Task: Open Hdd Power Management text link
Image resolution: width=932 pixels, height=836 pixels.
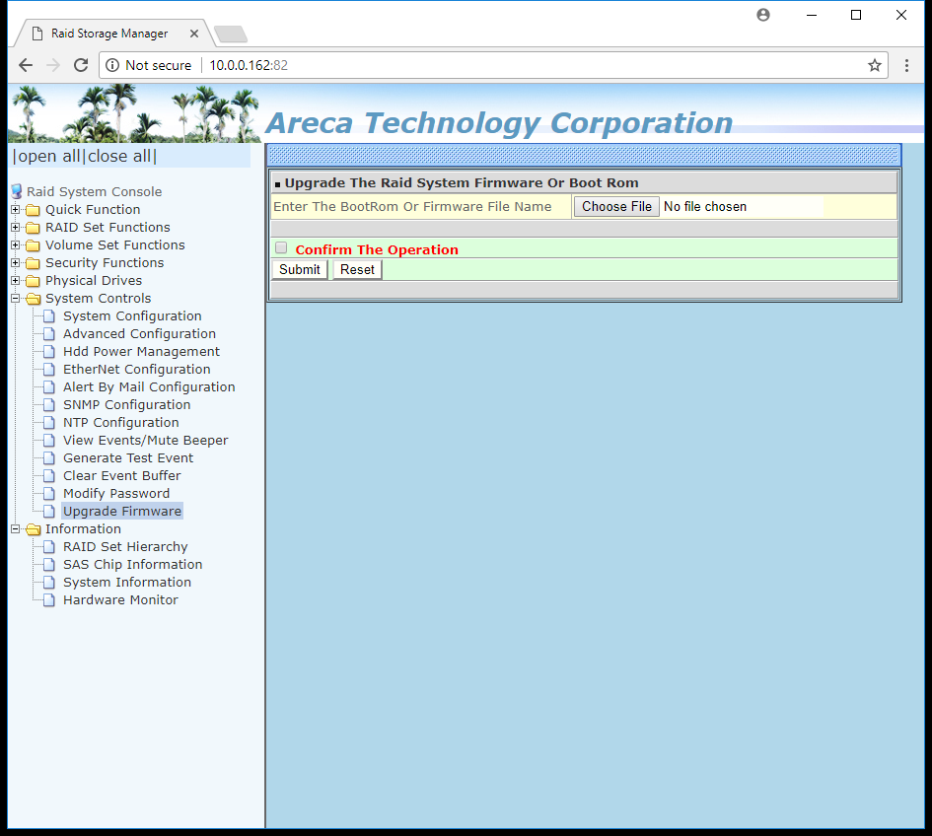Action: [x=141, y=352]
